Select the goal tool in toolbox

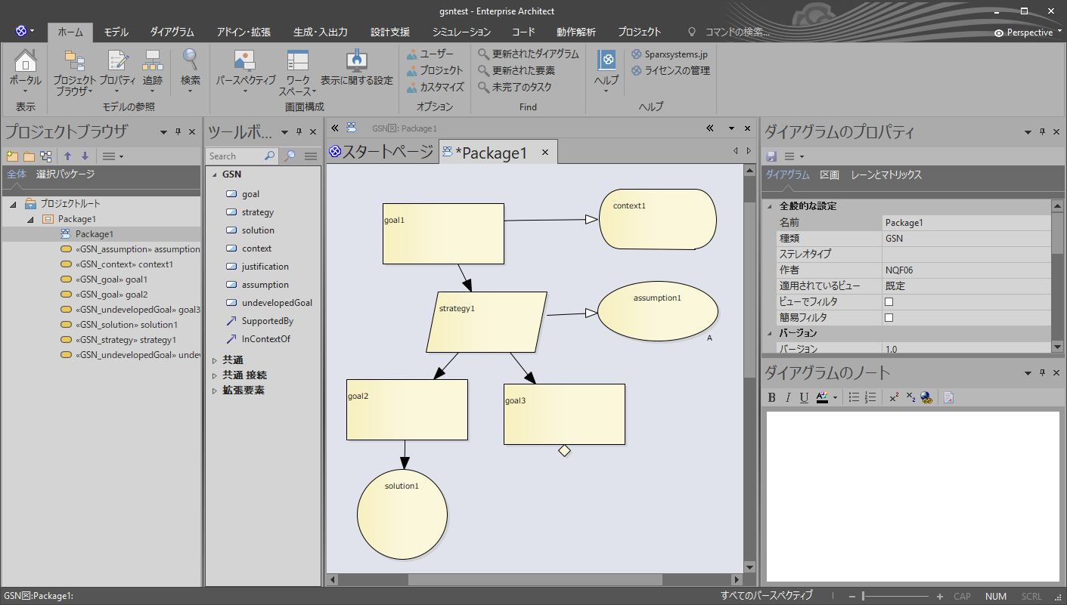(x=250, y=194)
